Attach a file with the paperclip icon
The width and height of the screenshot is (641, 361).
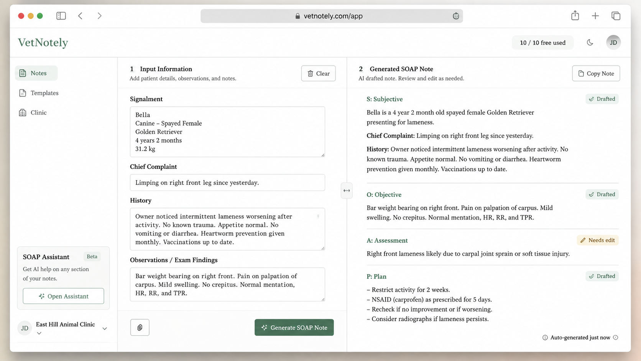click(x=140, y=328)
